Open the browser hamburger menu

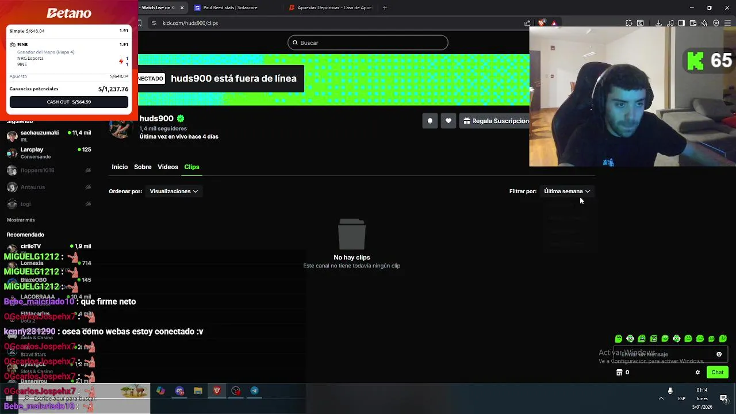point(727,23)
